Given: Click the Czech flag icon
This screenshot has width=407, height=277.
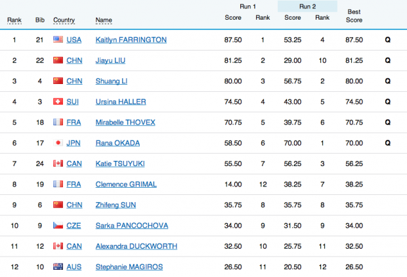Looking at the screenshot, I should [58, 225].
